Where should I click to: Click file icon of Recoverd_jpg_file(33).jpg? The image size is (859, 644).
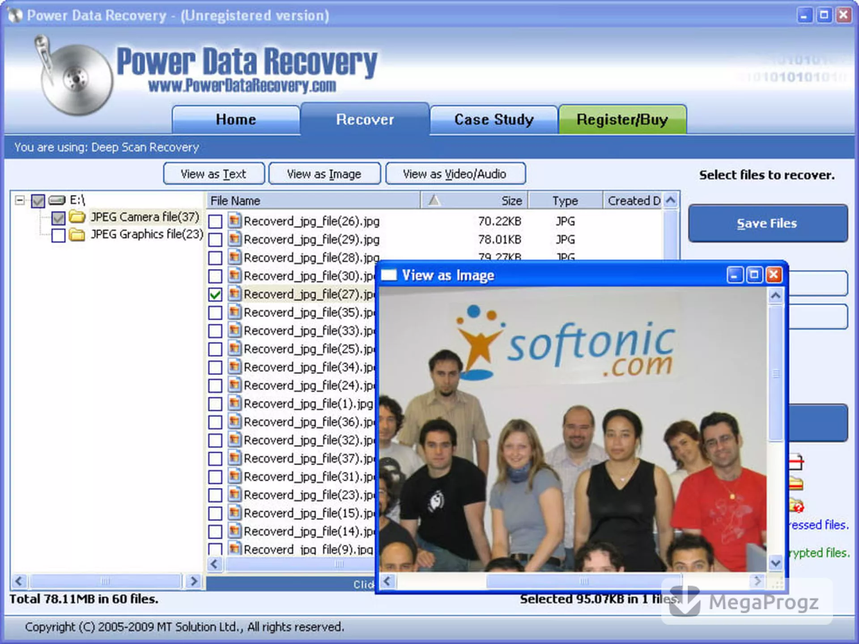234,330
